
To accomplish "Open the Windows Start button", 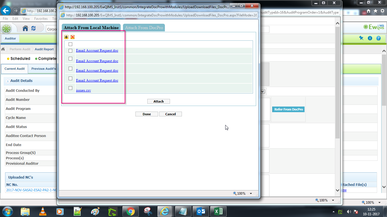I will click(7, 211).
